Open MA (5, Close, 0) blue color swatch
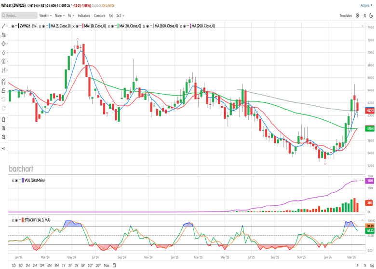Screen dimensions: 376x269 tap(49, 26)
